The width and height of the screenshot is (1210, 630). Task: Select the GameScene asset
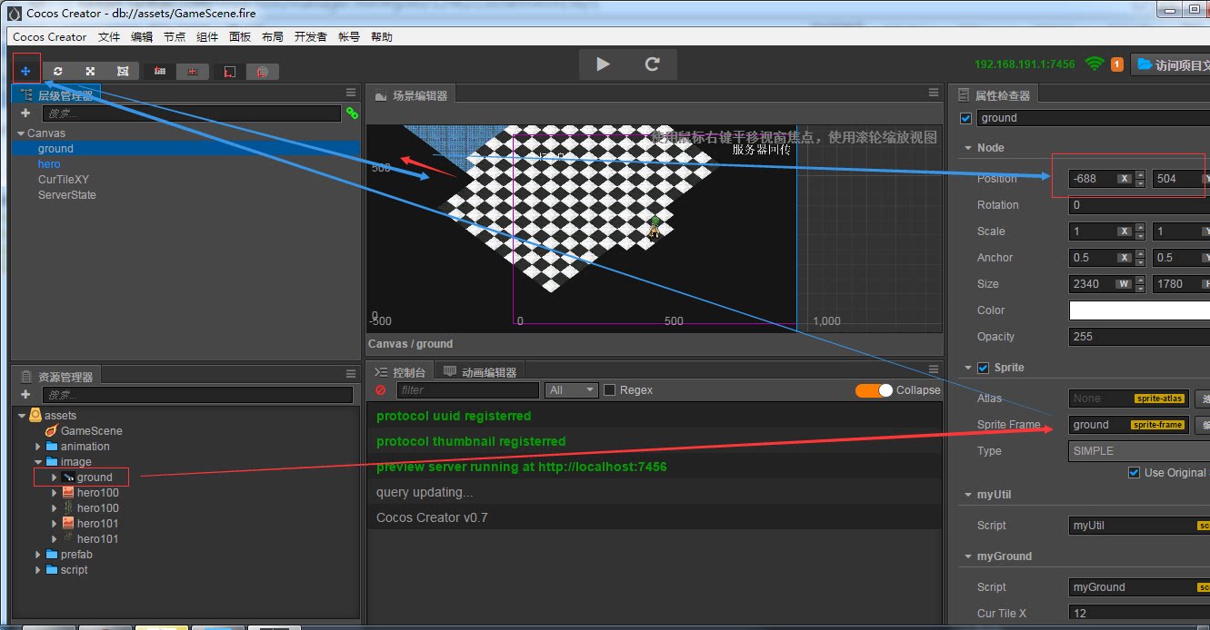point(91,431)
